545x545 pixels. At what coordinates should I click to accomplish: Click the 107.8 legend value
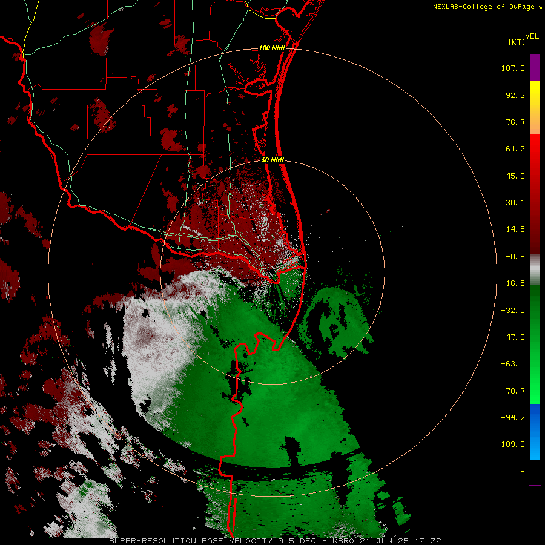tap(513, 68)
